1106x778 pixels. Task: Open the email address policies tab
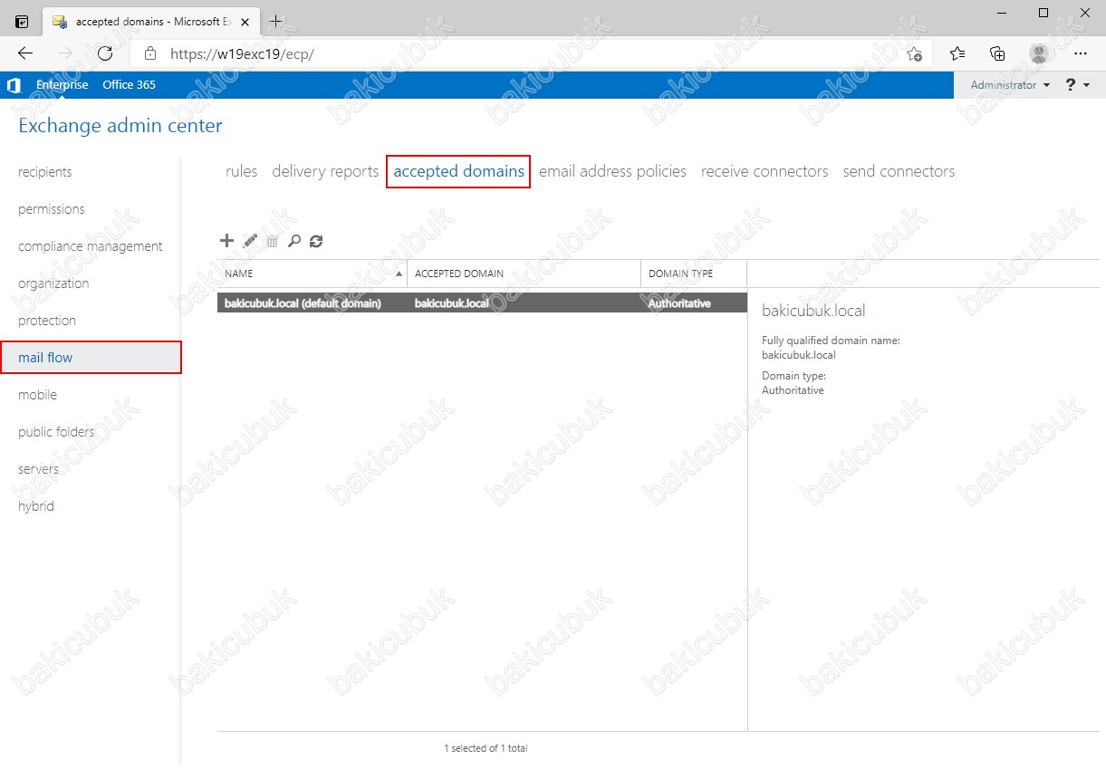(612, 171)
